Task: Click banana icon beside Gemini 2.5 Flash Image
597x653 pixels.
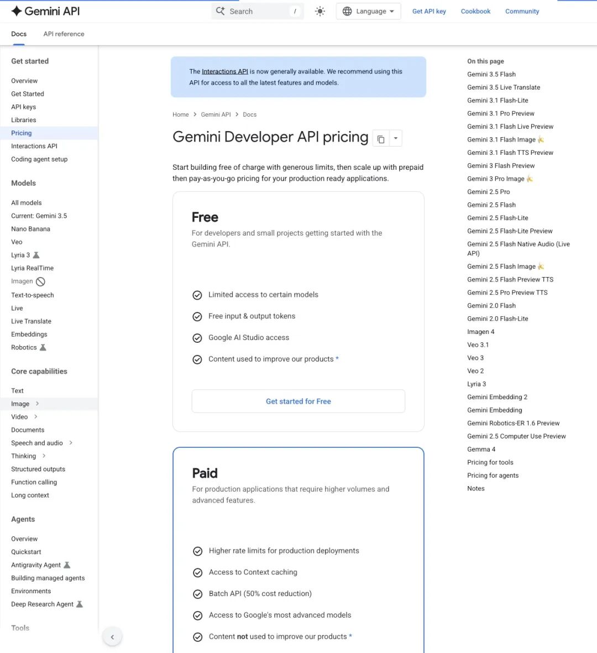Action: 541,267
